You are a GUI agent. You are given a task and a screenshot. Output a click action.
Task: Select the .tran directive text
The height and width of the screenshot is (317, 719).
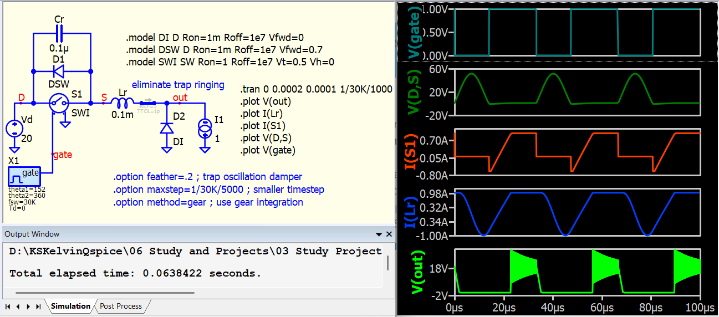[316, 90]
